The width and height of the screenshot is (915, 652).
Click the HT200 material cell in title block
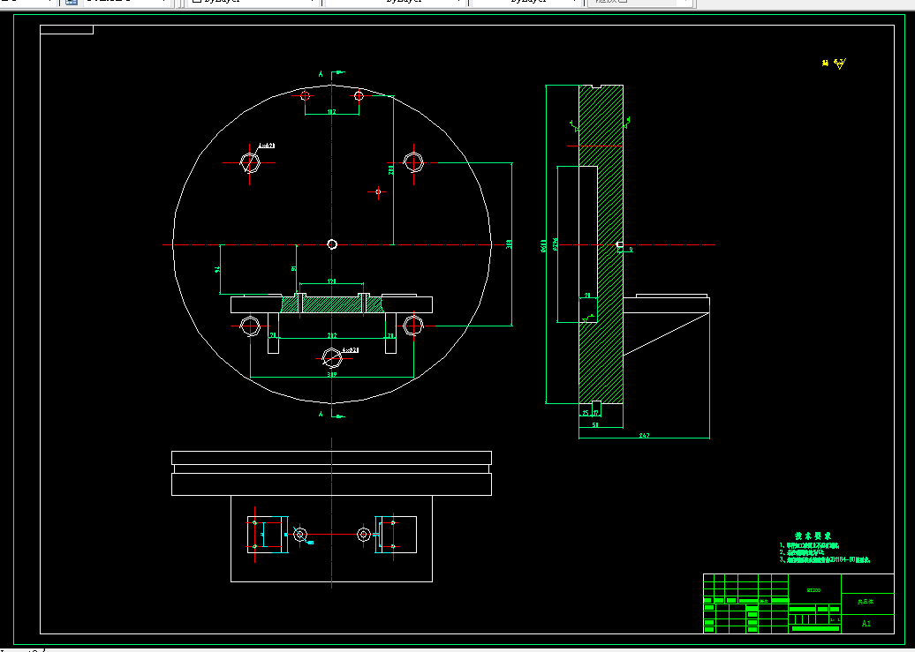coord(813,590)
